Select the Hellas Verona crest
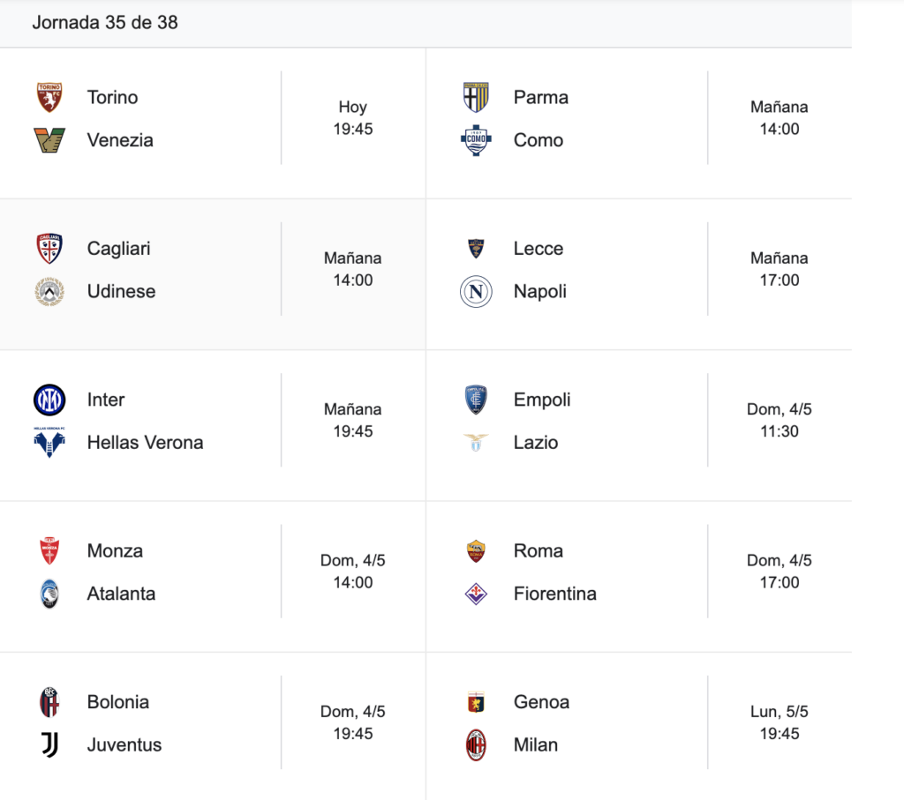Screen dimensions: 904x800 click(x=49, y=442)
